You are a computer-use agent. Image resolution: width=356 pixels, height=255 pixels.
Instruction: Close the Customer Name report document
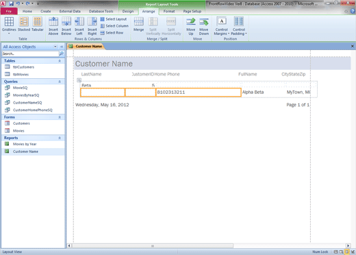pyautogui.click(x=352, y=46)
